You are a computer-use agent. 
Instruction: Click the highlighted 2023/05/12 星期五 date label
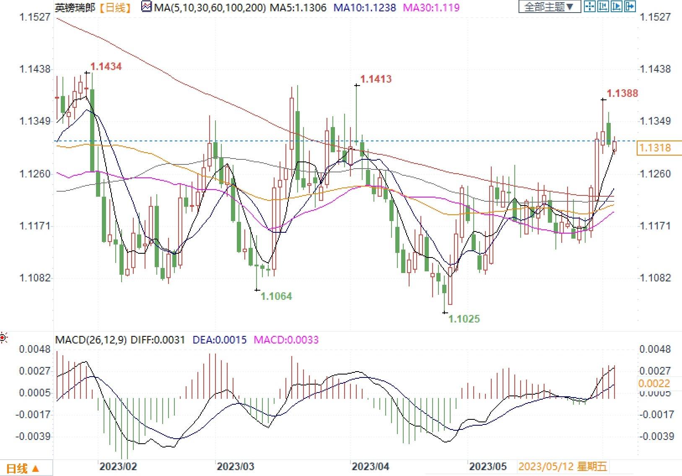[x=563, y=466]
